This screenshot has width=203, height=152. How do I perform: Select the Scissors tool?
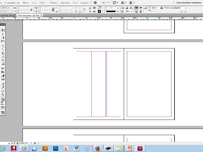3,68
